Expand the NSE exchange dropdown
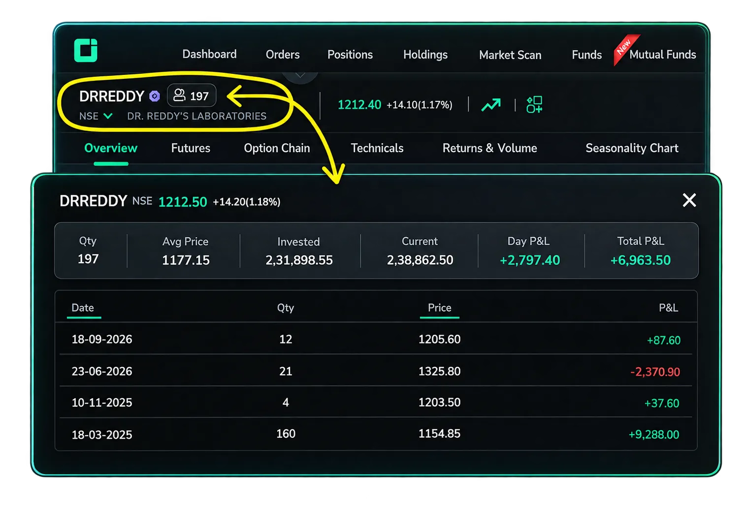Image resolution: width=746 pixels, height=511 pixels. pyautogui.click(x=96, y=116)
